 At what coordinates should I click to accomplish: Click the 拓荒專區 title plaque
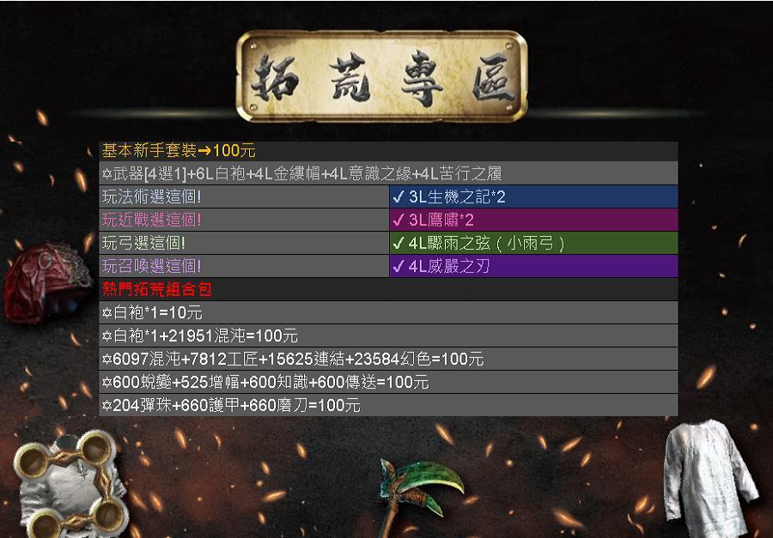[381, 76]
